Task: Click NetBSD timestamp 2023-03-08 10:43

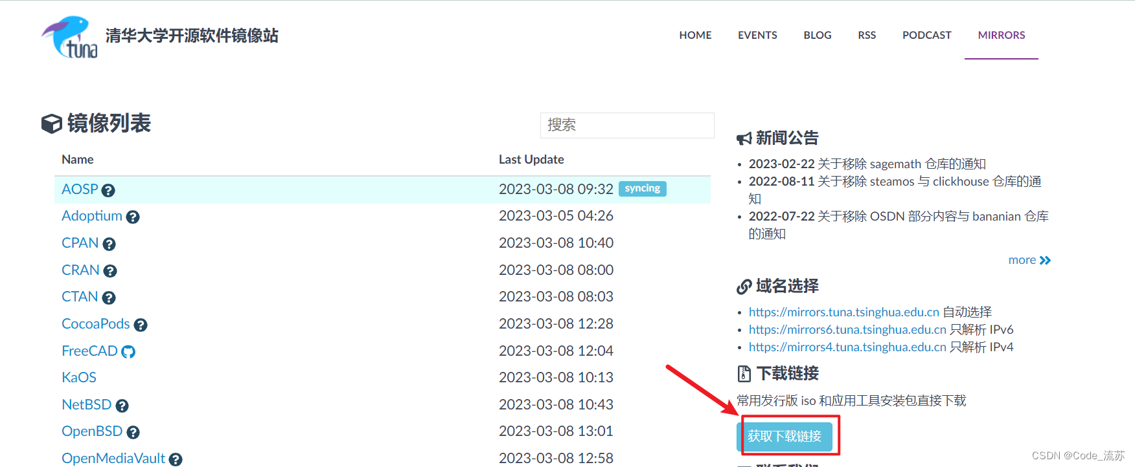Action: (556, 404)
